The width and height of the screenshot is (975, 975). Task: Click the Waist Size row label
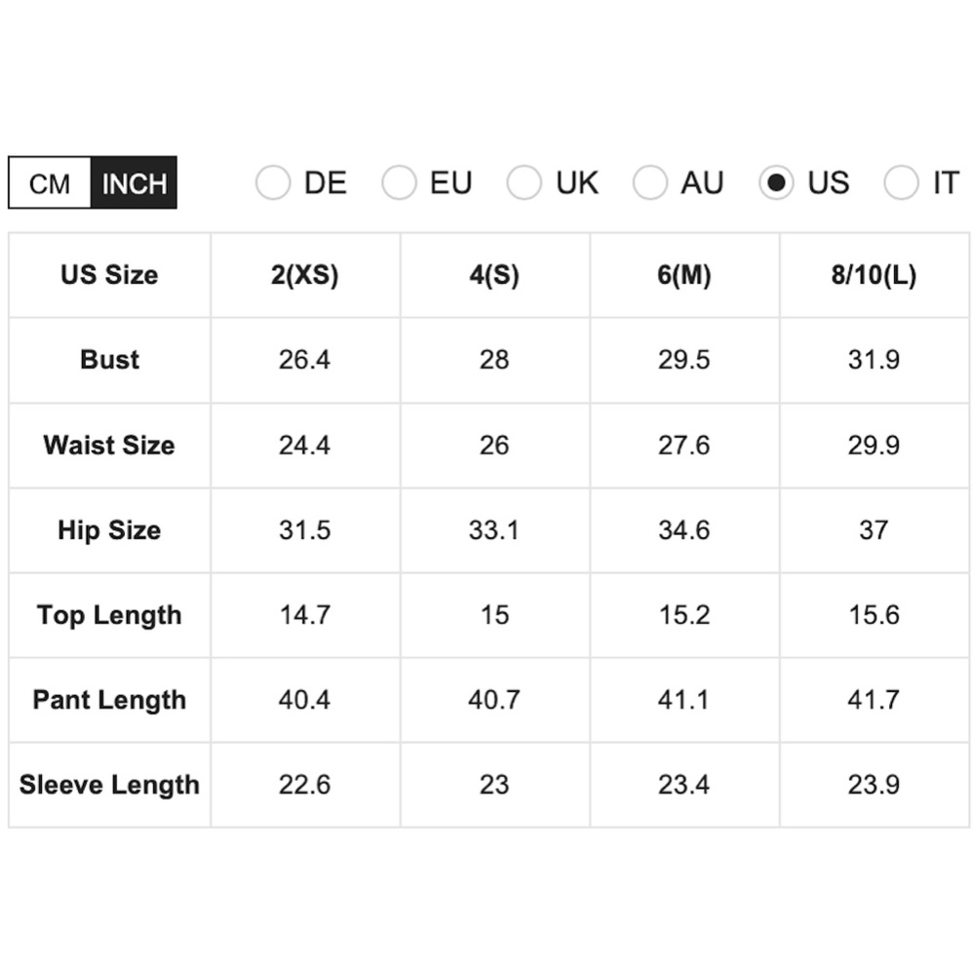point(109,446)
